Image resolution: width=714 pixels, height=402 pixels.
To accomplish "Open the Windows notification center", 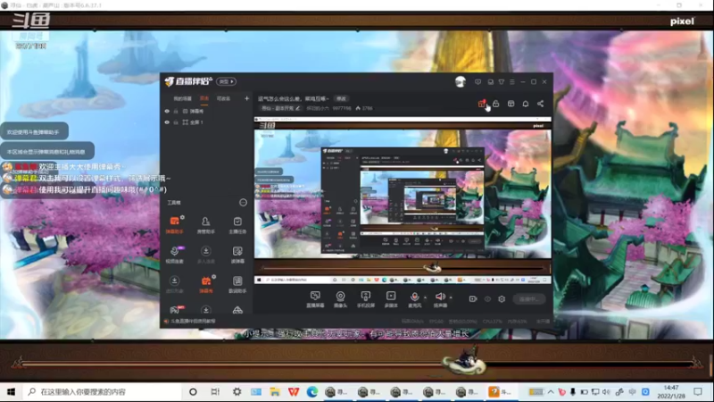I will coord(698,392).
